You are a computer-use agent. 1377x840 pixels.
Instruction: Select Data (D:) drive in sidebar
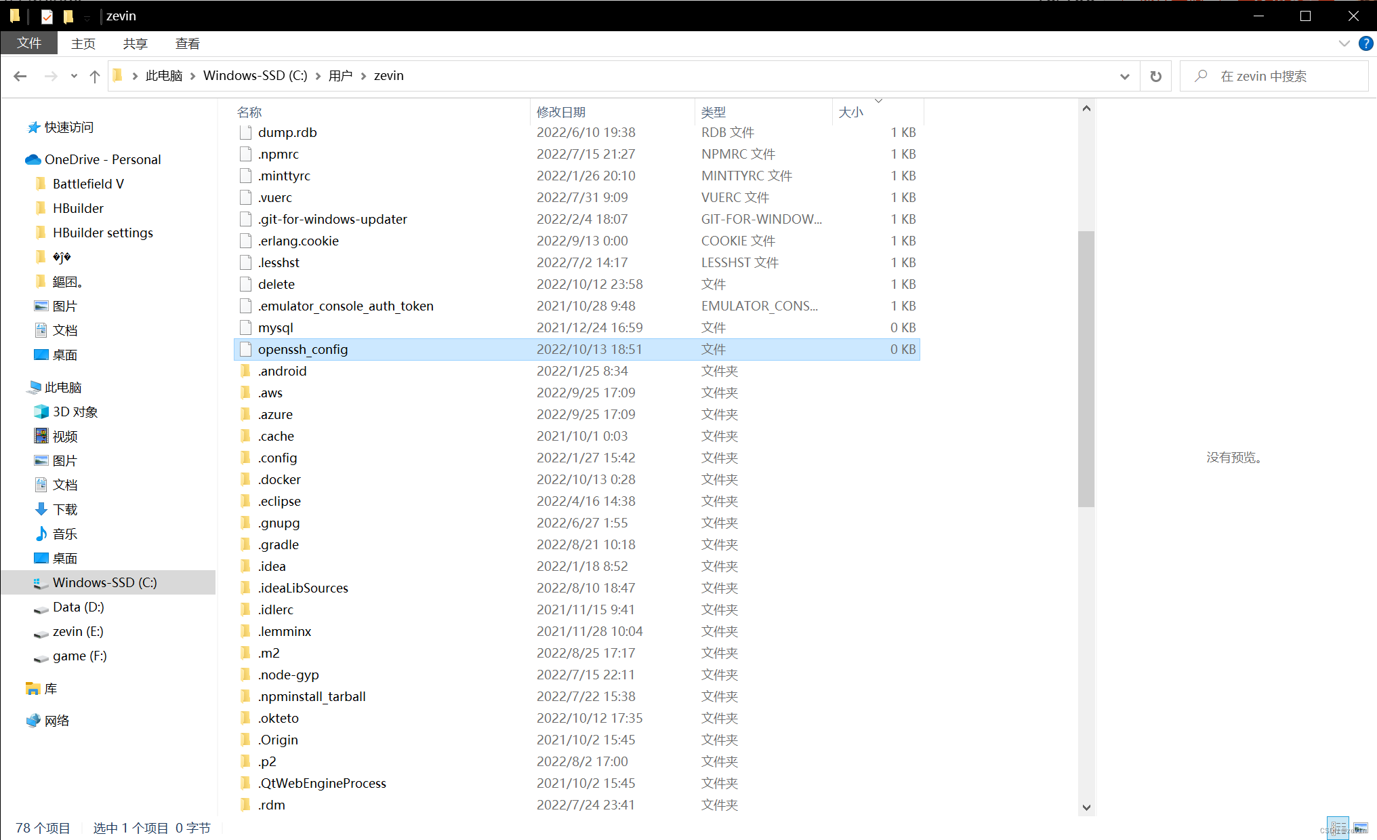pyautogui.click(x=79, y=607)
